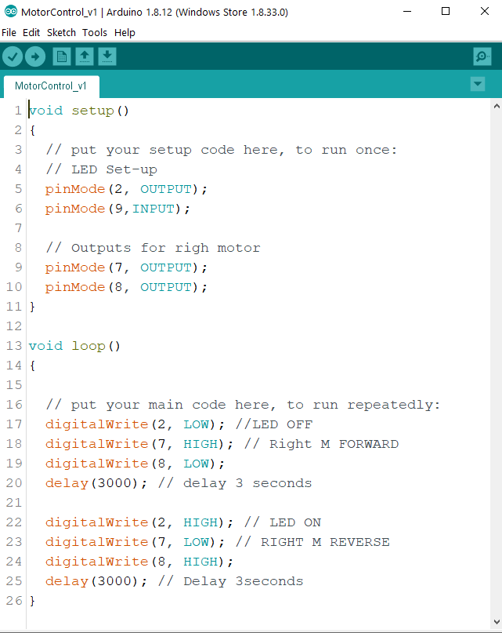This screenshot has width=502, height=633.
Task: Create a new sketch with New icon
Action: pyautogui.click(x=62, y=56)
